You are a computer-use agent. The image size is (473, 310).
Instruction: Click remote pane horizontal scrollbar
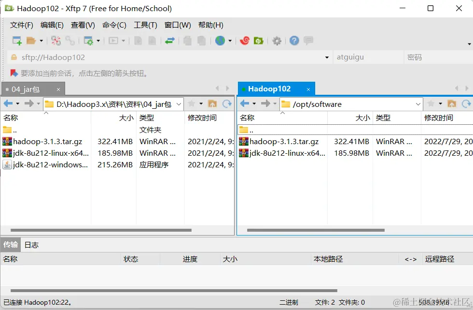pyautogui.click(x=316, y=230)
